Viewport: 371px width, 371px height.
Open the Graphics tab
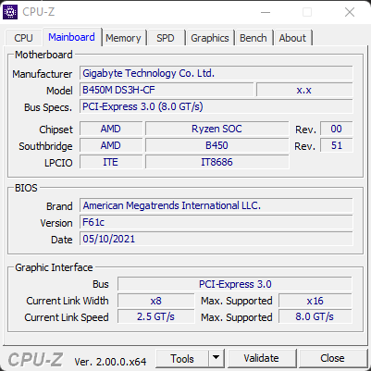point(210,38)
